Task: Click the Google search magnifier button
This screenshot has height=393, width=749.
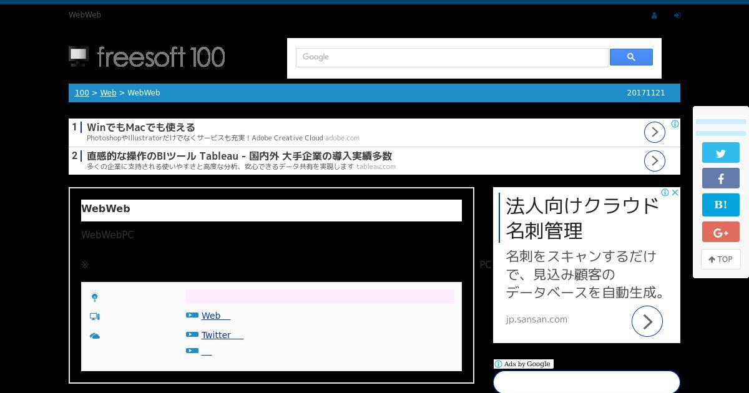Action: pos(631,57)
